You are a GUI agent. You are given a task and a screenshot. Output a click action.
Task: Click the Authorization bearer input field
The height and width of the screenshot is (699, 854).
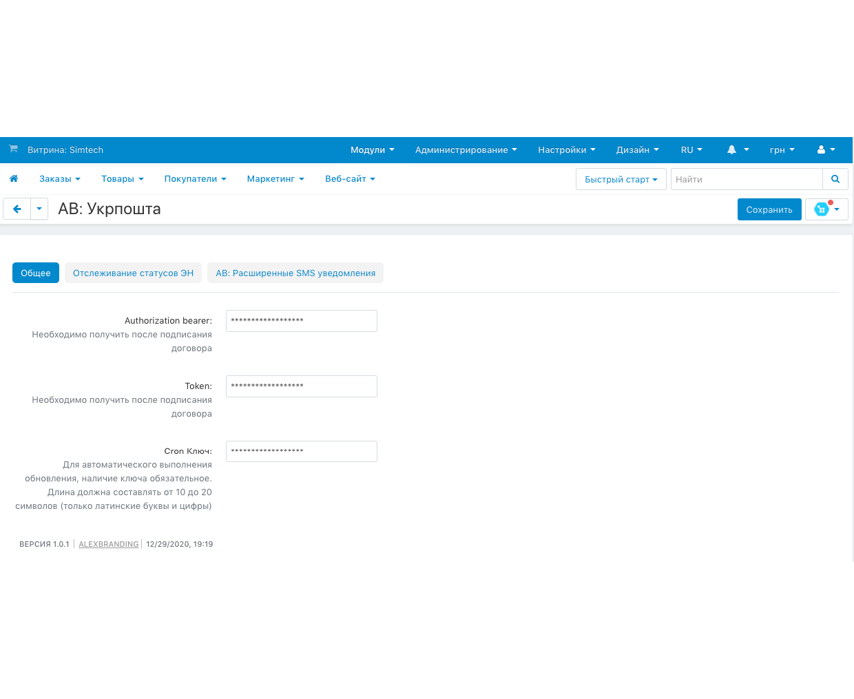click(x=302, y=321)
